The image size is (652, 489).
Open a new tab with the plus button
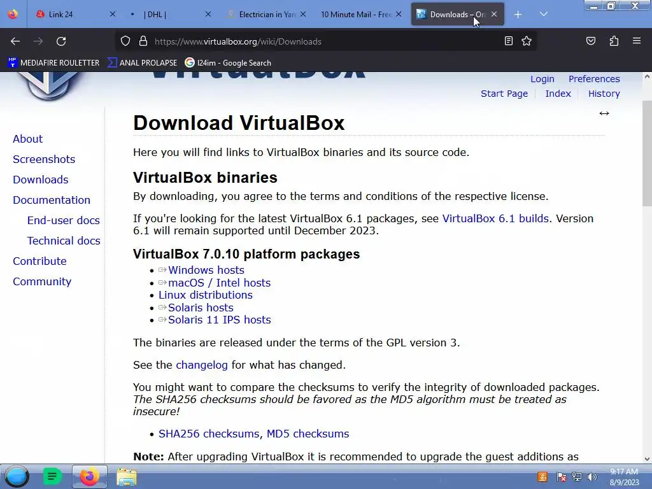(x=518, y=15)
